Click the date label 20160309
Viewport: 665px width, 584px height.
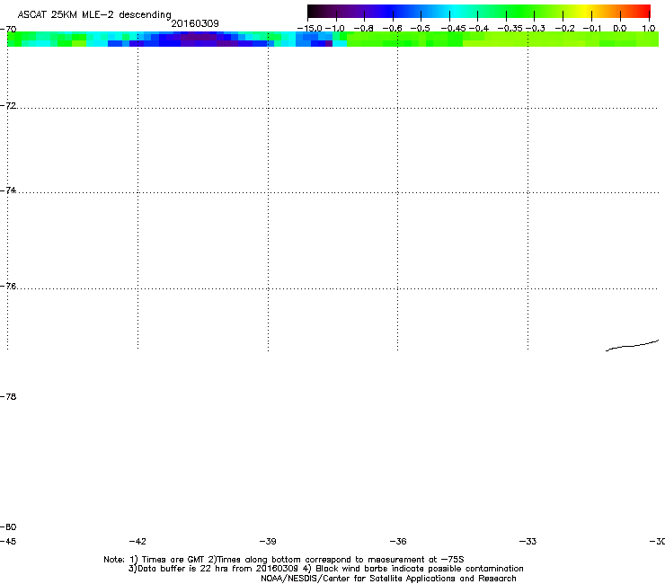click(195, 23)
